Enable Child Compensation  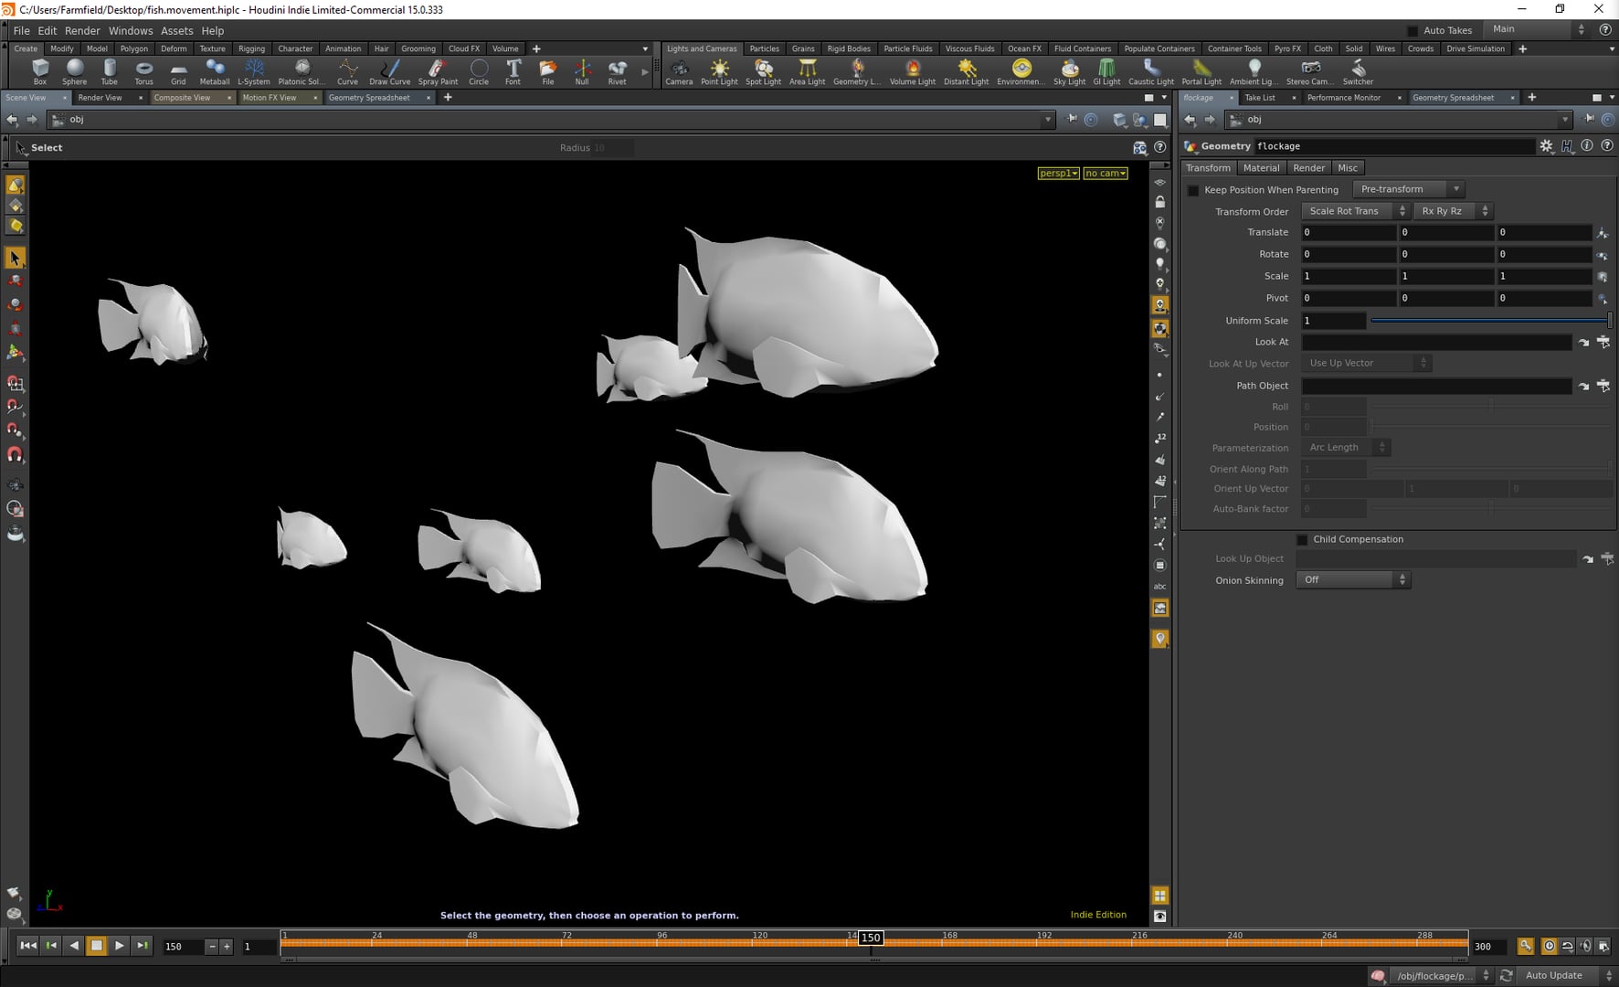click(x=1302, y=539)
